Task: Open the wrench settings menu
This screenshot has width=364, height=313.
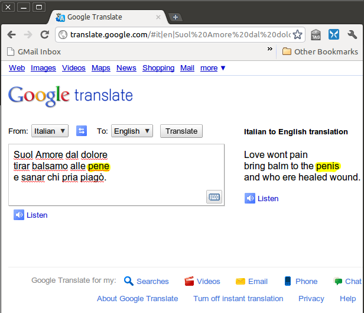Action: coord(352,35)
